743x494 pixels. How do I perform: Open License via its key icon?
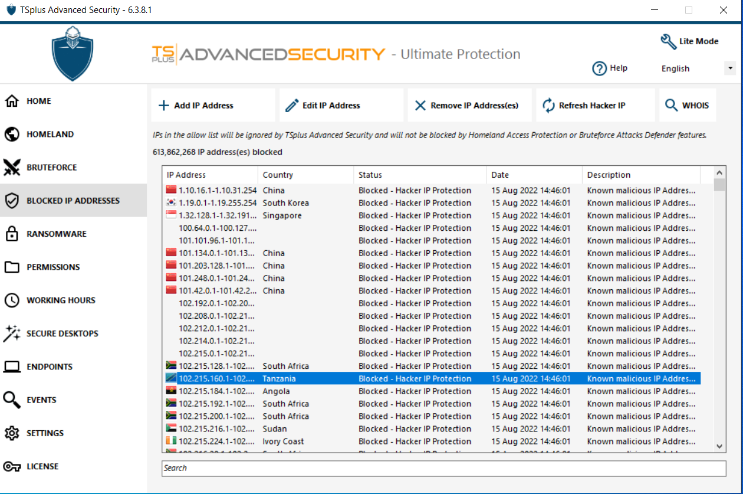click(12, 466)
